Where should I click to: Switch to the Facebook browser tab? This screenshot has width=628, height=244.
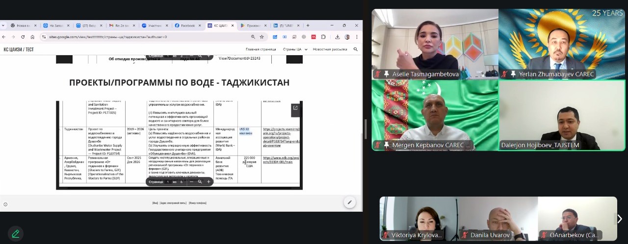point(187,25)
